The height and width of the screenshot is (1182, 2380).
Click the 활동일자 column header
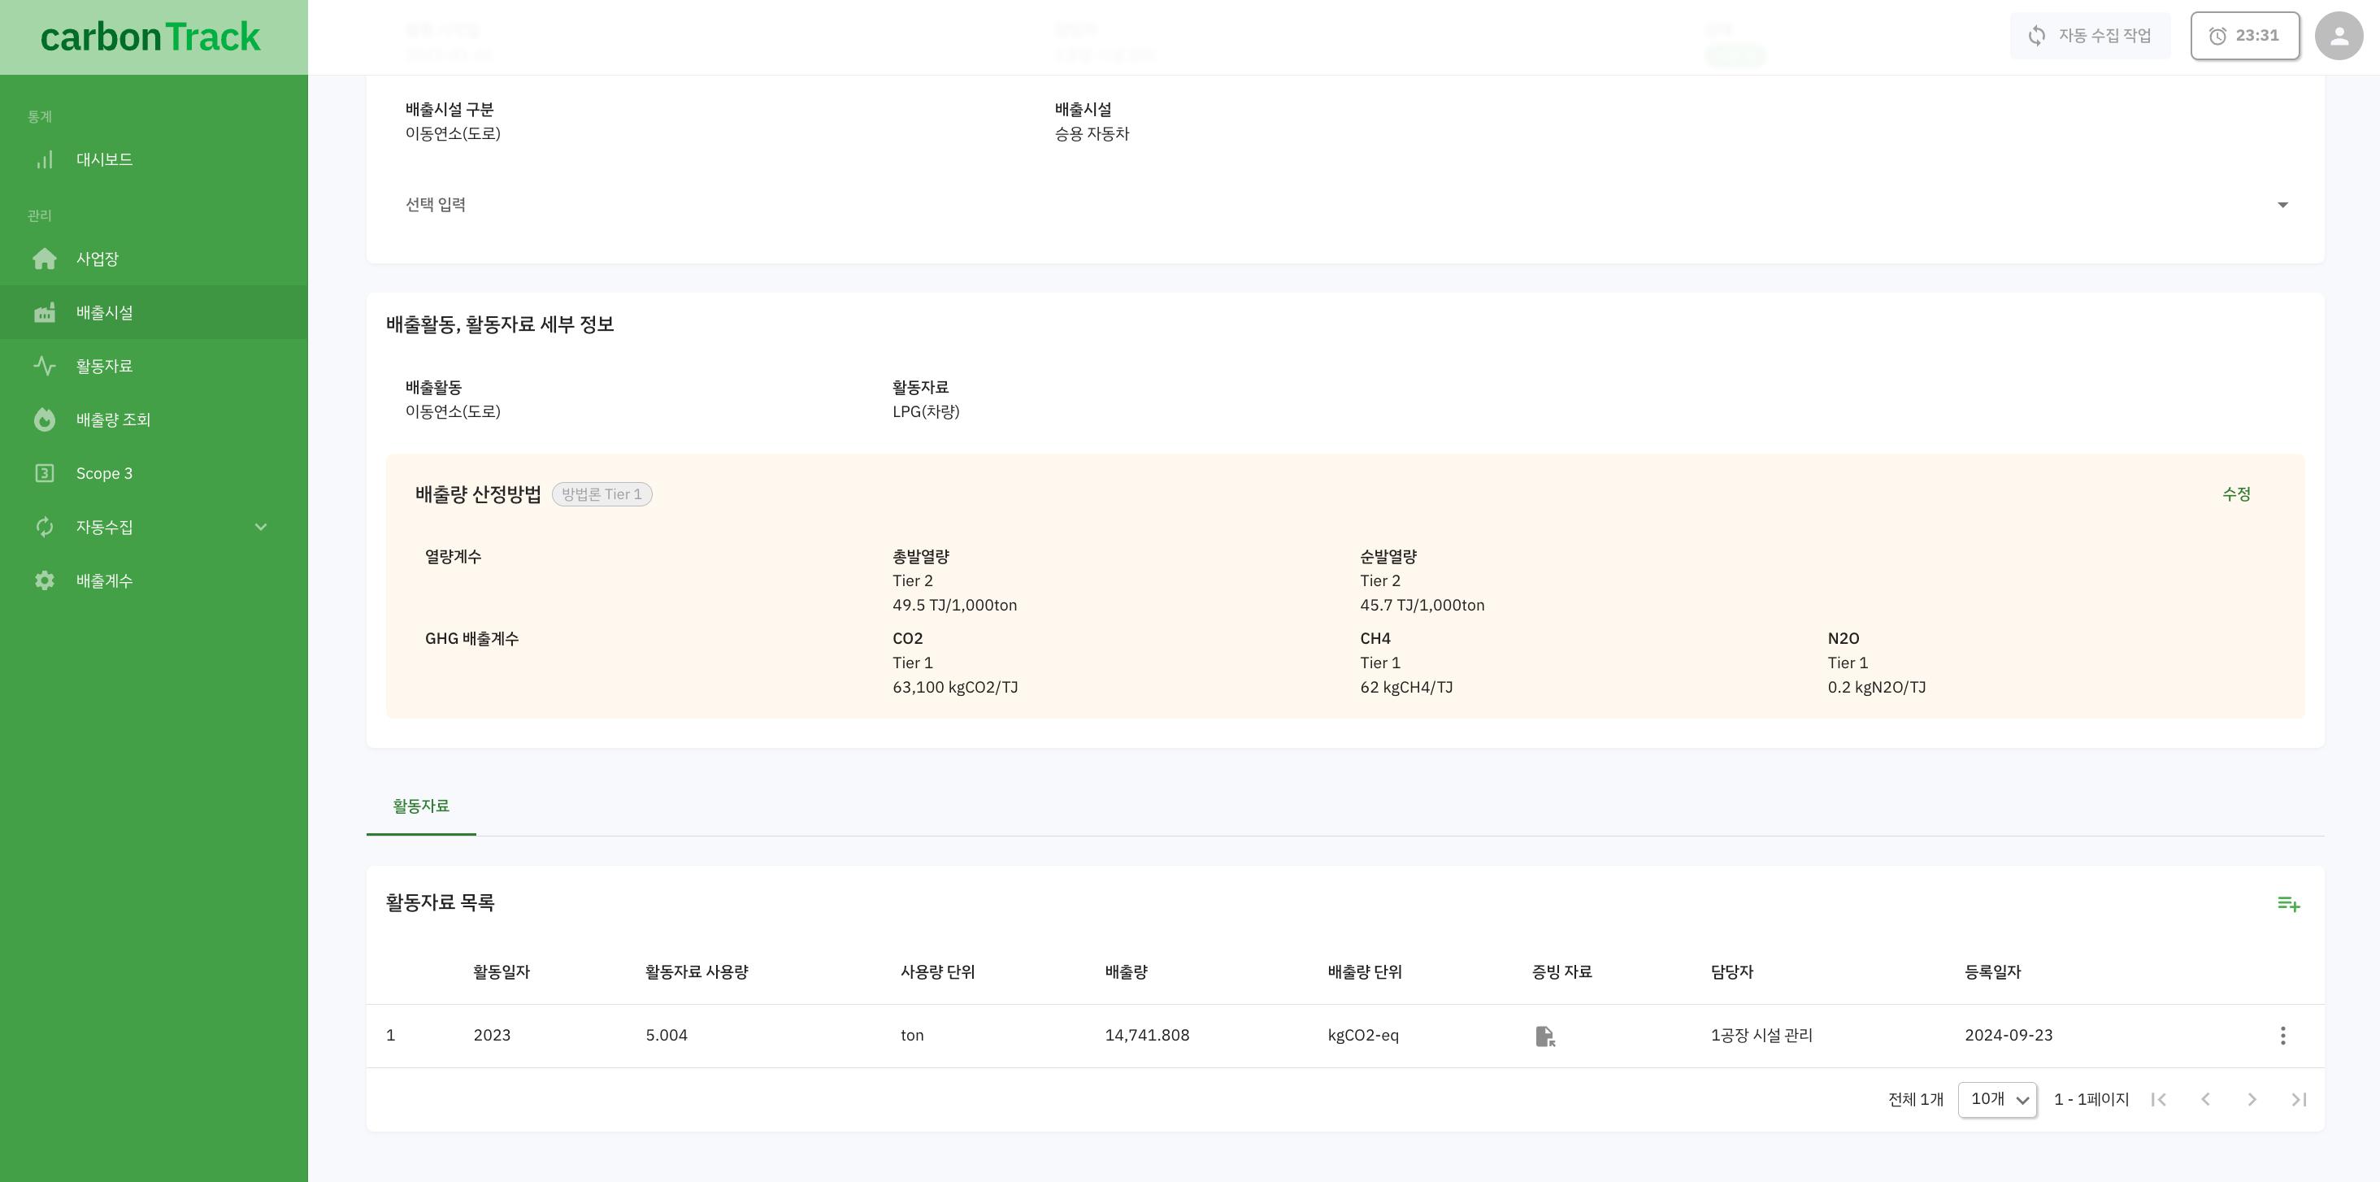pyautogui.click(x=501, y=972)
